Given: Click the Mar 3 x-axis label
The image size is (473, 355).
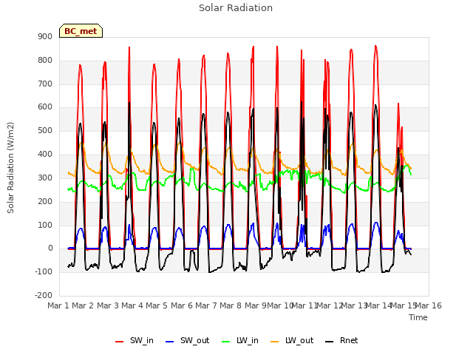Looking at the screenshot, I should click(x=108, y=305).
